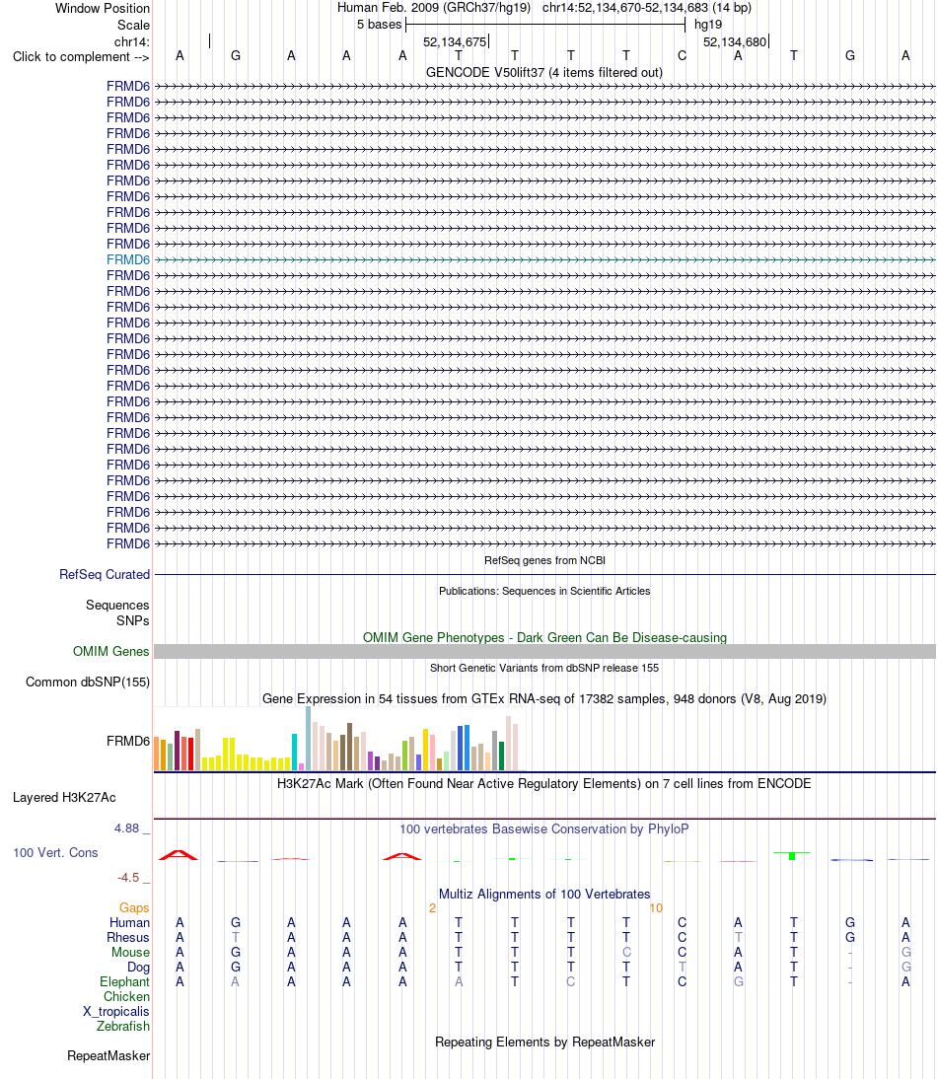
Task: Select the 'Elephant' species row label
Action: click(124, 982)
